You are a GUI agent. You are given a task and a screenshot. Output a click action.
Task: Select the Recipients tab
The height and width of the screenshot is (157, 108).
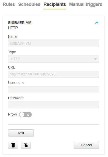[55, 4]
